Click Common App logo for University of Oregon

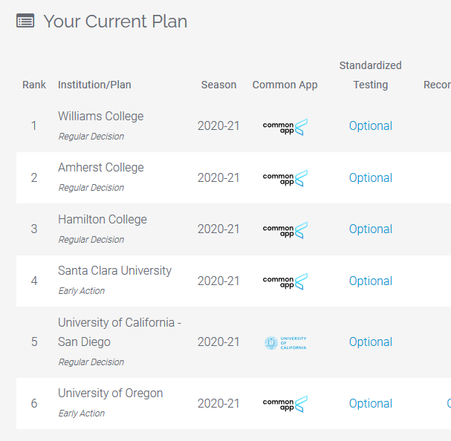point(285,404)
